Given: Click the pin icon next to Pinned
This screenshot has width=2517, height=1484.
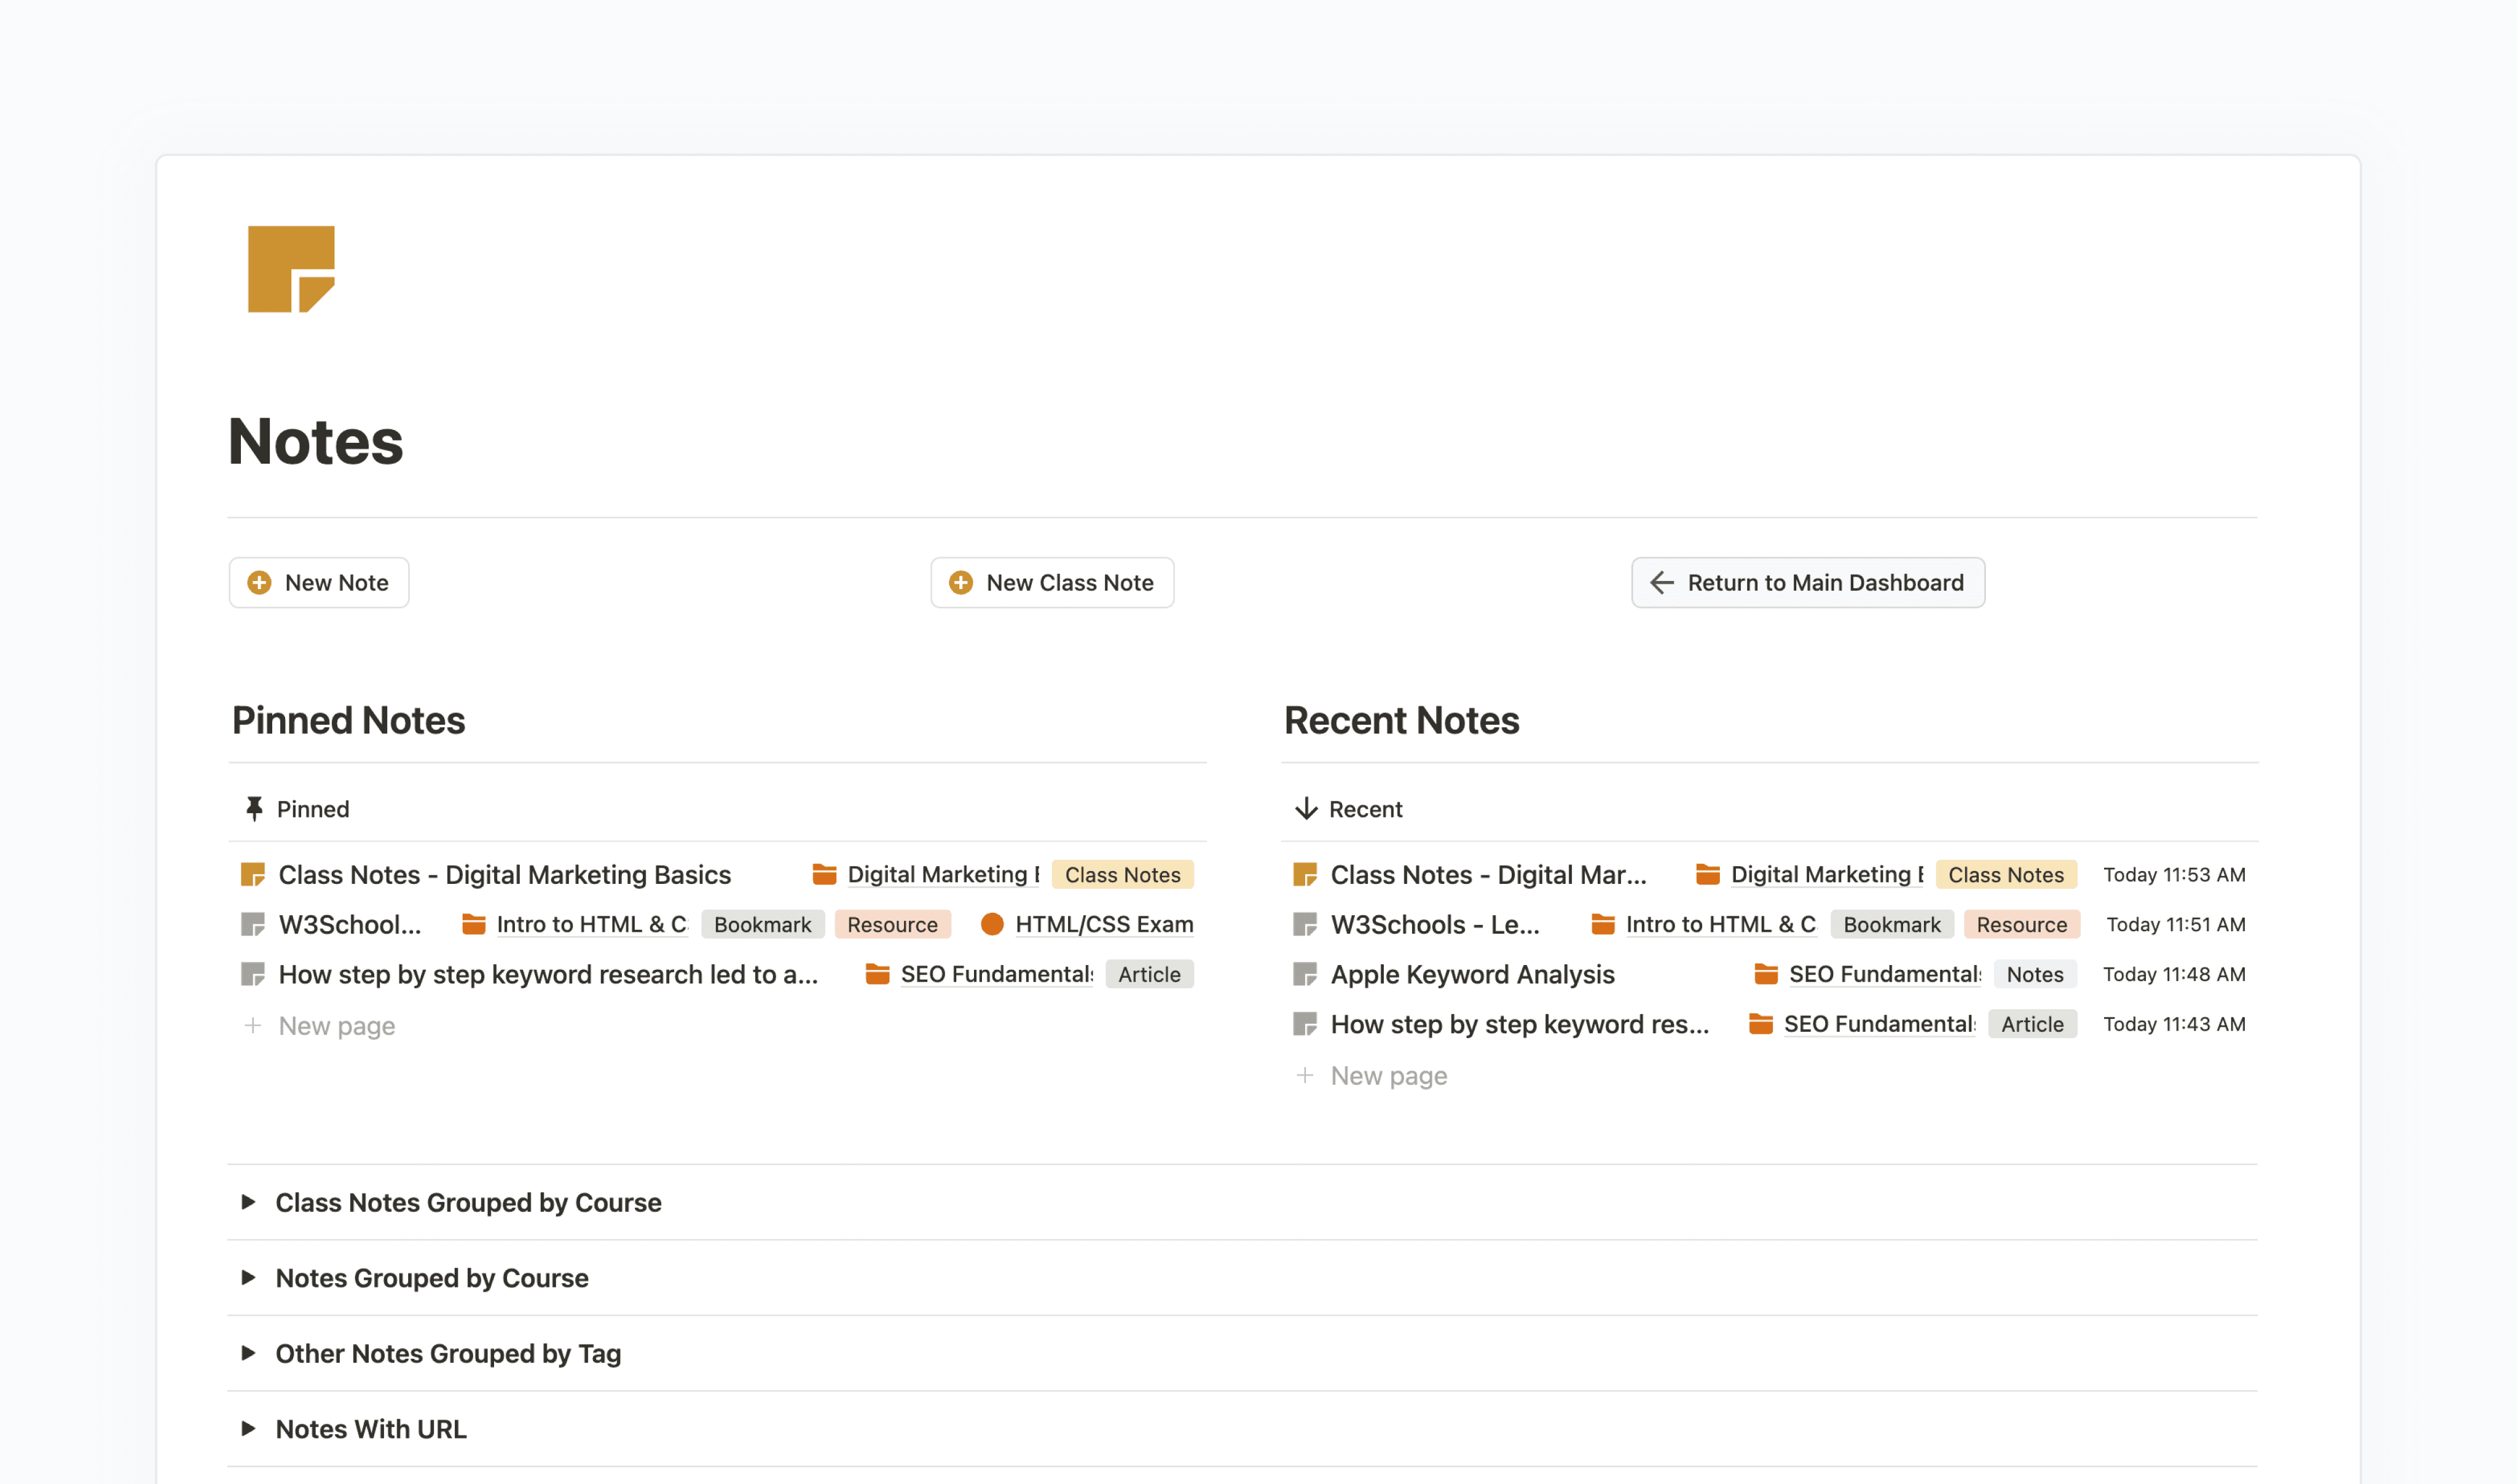Looking at the screenshot, I should (x=254, y=809).
